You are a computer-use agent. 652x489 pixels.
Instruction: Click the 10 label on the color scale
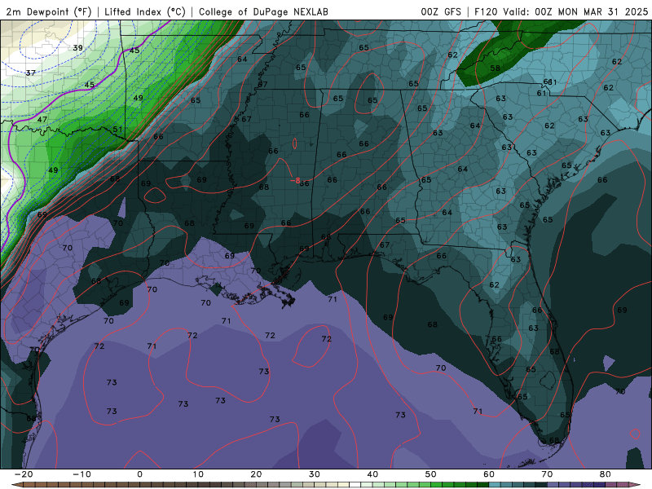(198, 474)
